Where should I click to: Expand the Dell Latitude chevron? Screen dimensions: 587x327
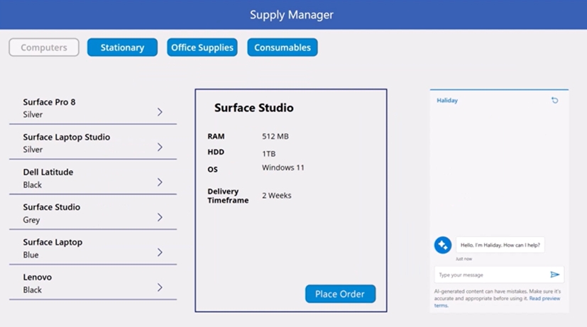pos(160,182)
